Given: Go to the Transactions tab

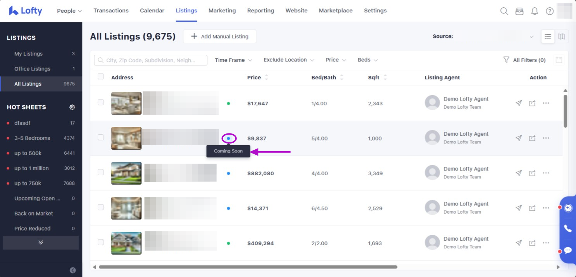Looking at the screenshot, I should click(x=111, y=11).
